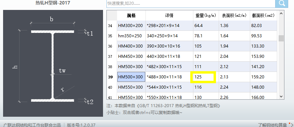Click weight value 105
This screenshot has height=127, width=294.
pyautogui.click(x=206, y=46)
